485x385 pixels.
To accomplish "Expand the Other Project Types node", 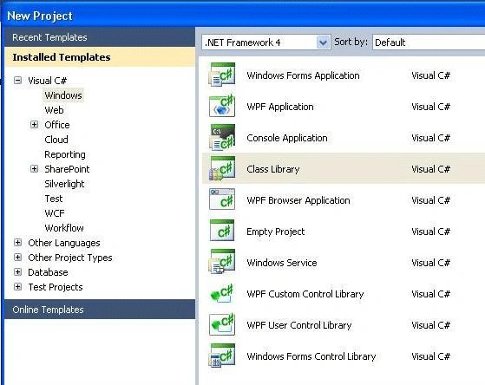I will click(x=18, y=258).
